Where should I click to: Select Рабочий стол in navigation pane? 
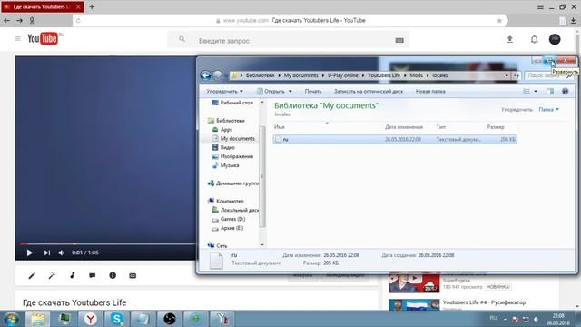(232, 103)
